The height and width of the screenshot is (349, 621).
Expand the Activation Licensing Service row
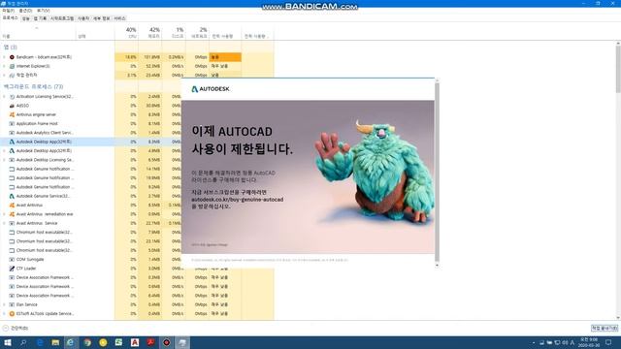[x=4, y=97]
